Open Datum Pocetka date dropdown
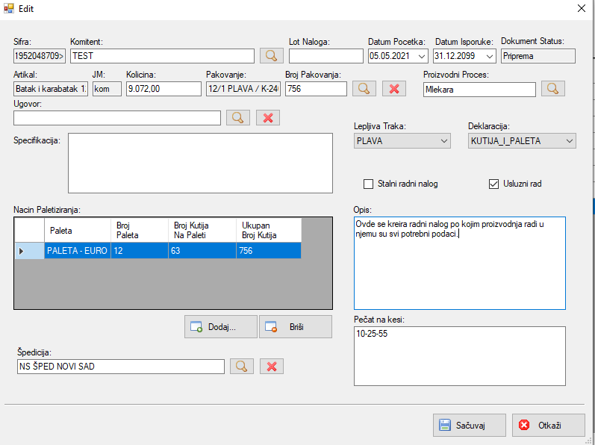 tap(422, 56)
